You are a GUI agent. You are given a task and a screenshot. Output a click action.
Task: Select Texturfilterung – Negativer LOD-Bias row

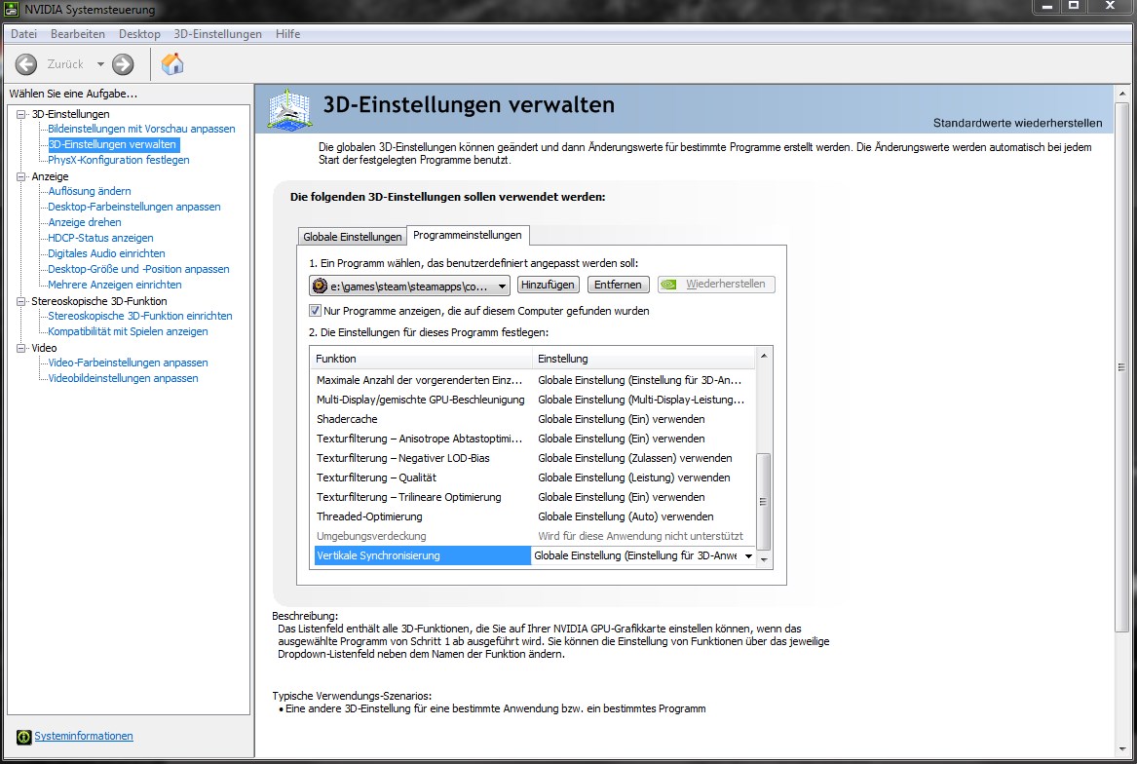click(x=533, y=459)
